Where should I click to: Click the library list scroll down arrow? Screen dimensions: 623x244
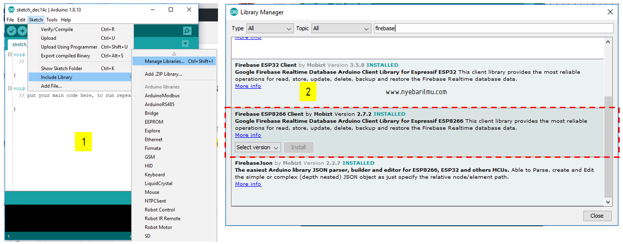(608, 202)
